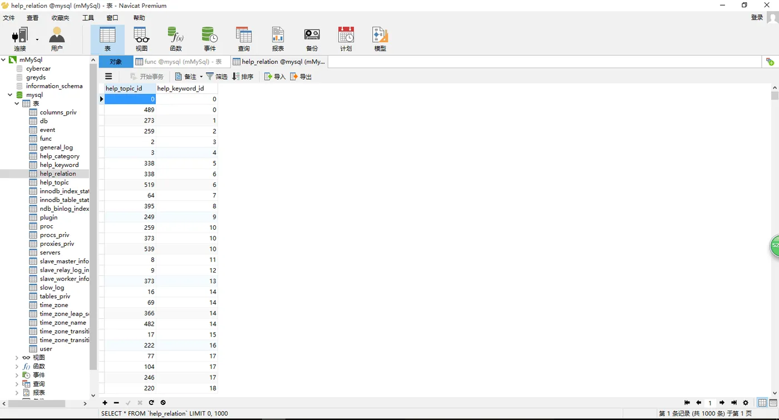
Task: Click the stop icon in bottom bar
Action: coord(163,403)
